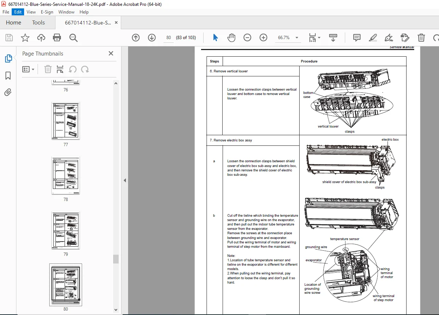Image resolution: width=439 pixels, height=315 pixels.
Task: Go to next page arrow
Action: 152,37
